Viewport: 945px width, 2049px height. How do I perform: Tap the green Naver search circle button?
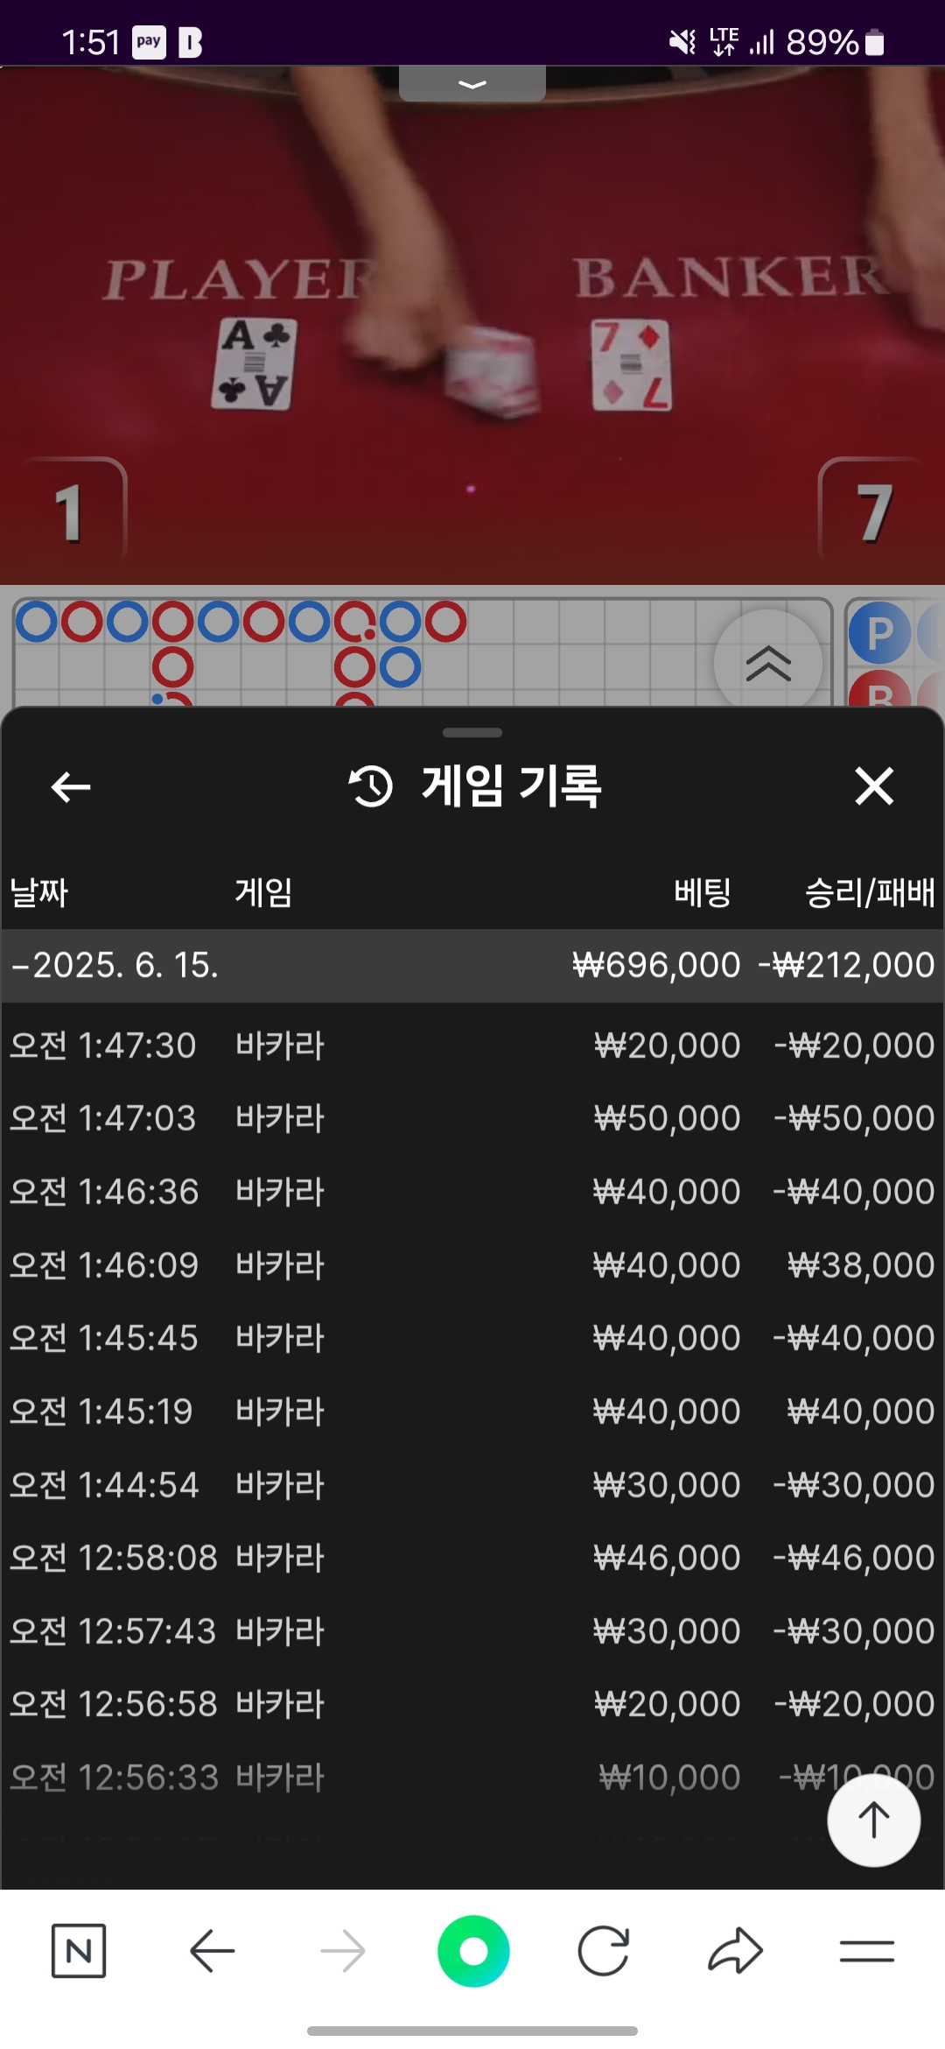473,1951
